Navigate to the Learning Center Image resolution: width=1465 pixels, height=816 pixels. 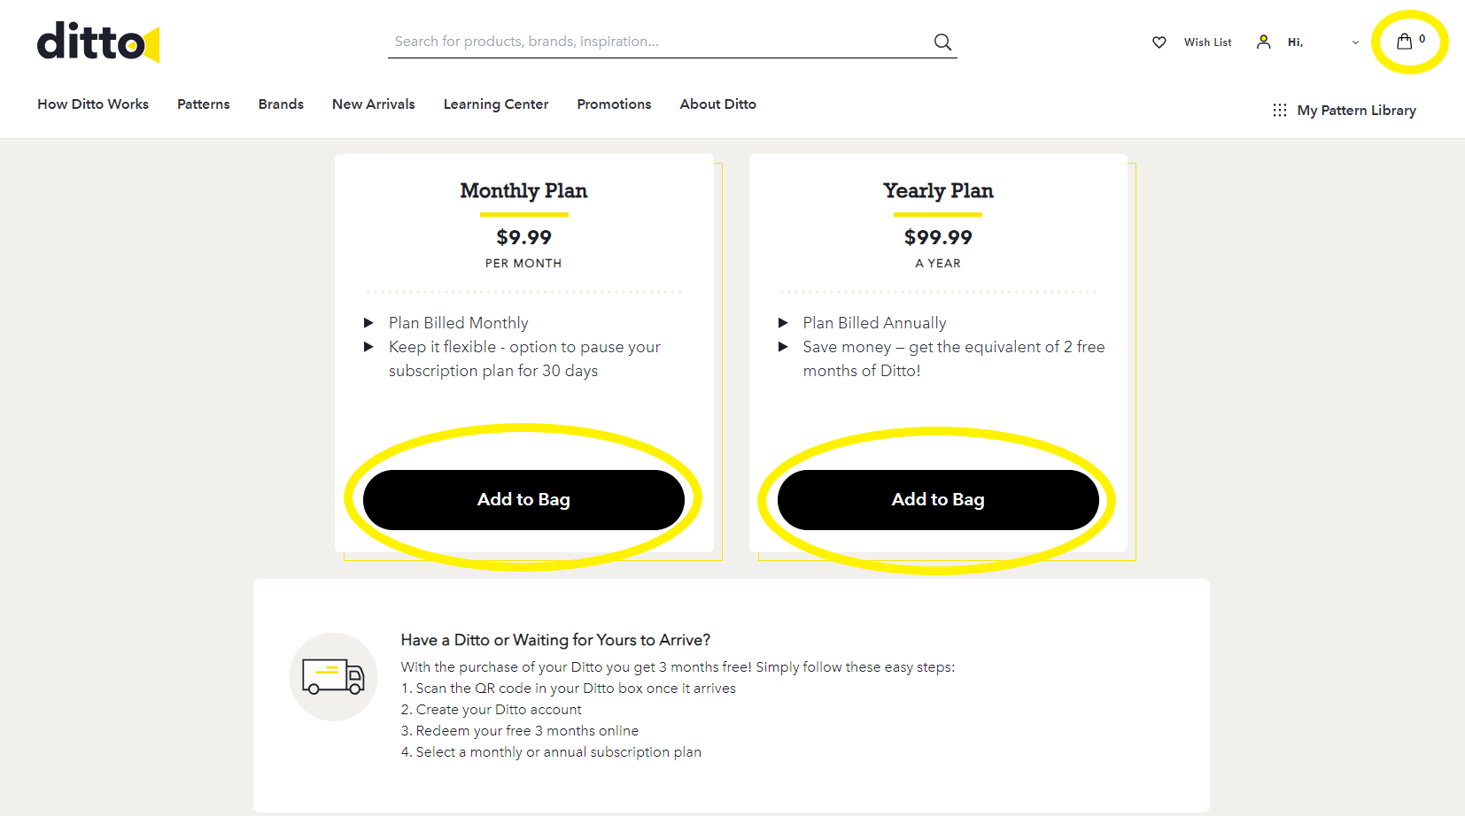click(x=496, y=104)
